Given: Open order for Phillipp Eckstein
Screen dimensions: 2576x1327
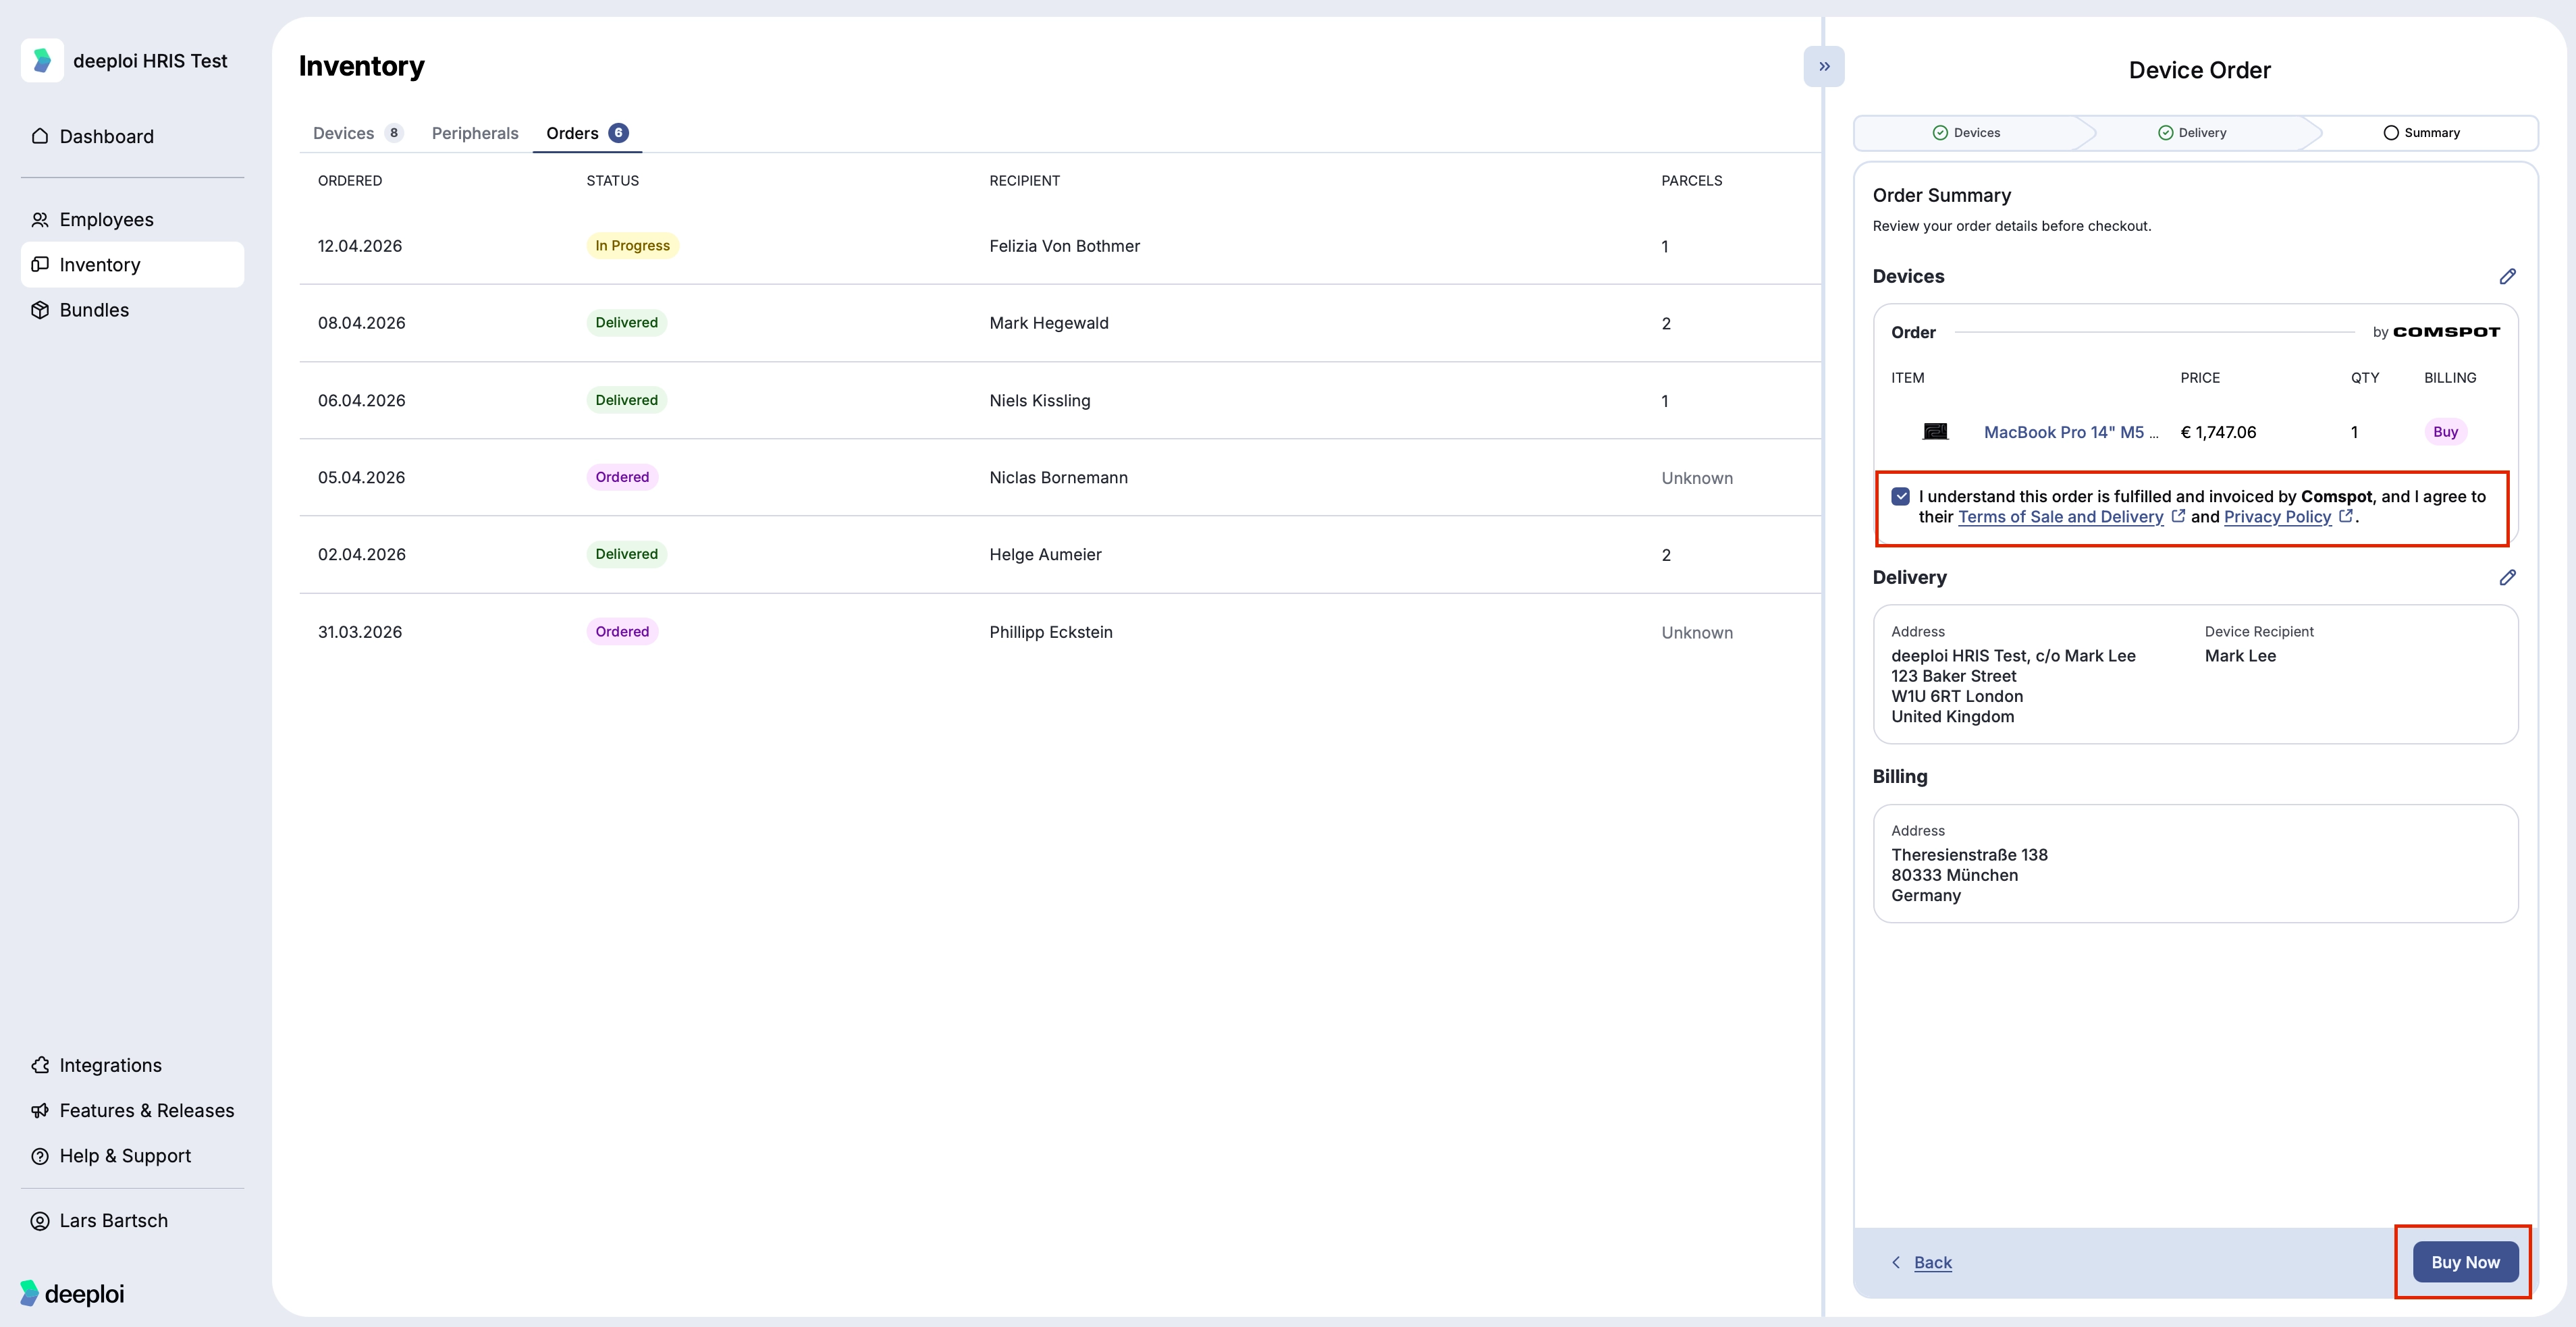Looking at the screenshot, I should click(1060, 632).
